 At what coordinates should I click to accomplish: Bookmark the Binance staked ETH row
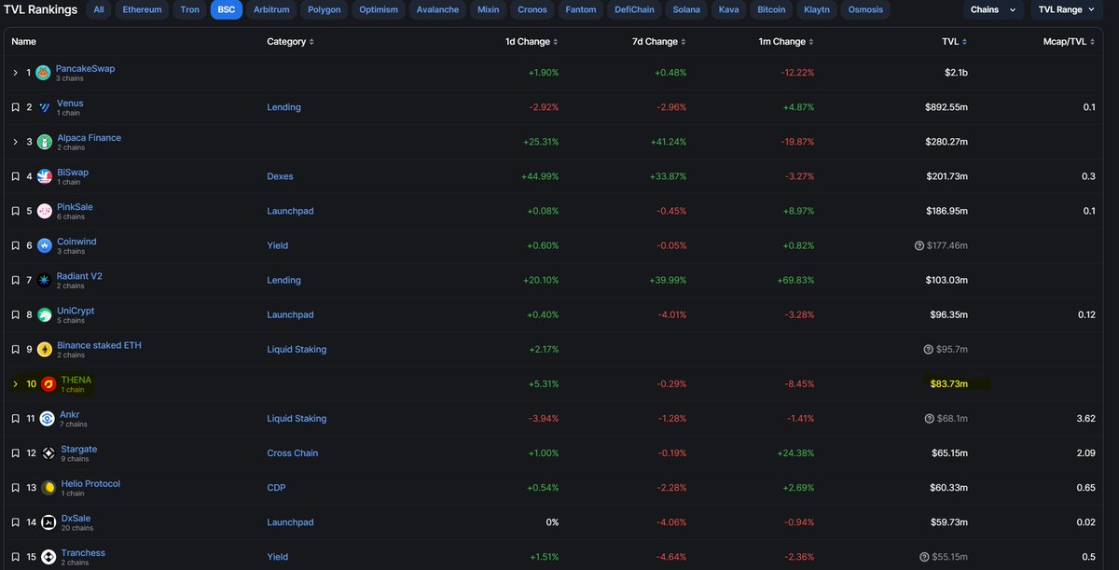pos(15,350)
